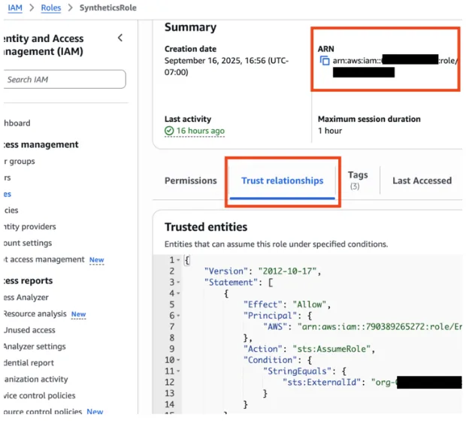The image size is (475, 427).
Task: Open Root access management sidebar item
Action: click(x=44, y=259)
